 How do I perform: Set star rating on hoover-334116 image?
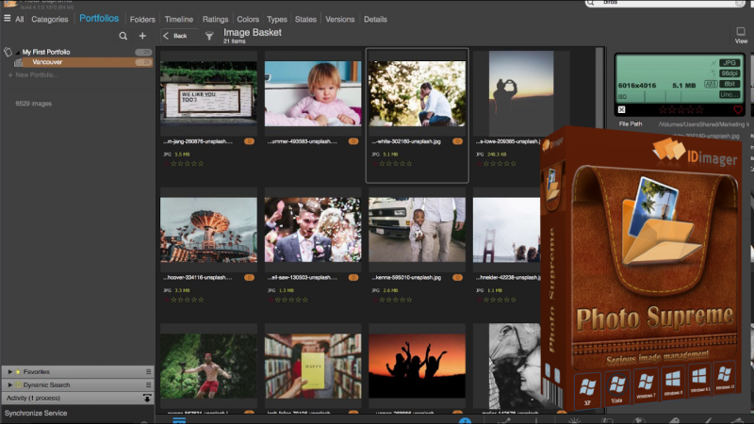click(188, 300)
